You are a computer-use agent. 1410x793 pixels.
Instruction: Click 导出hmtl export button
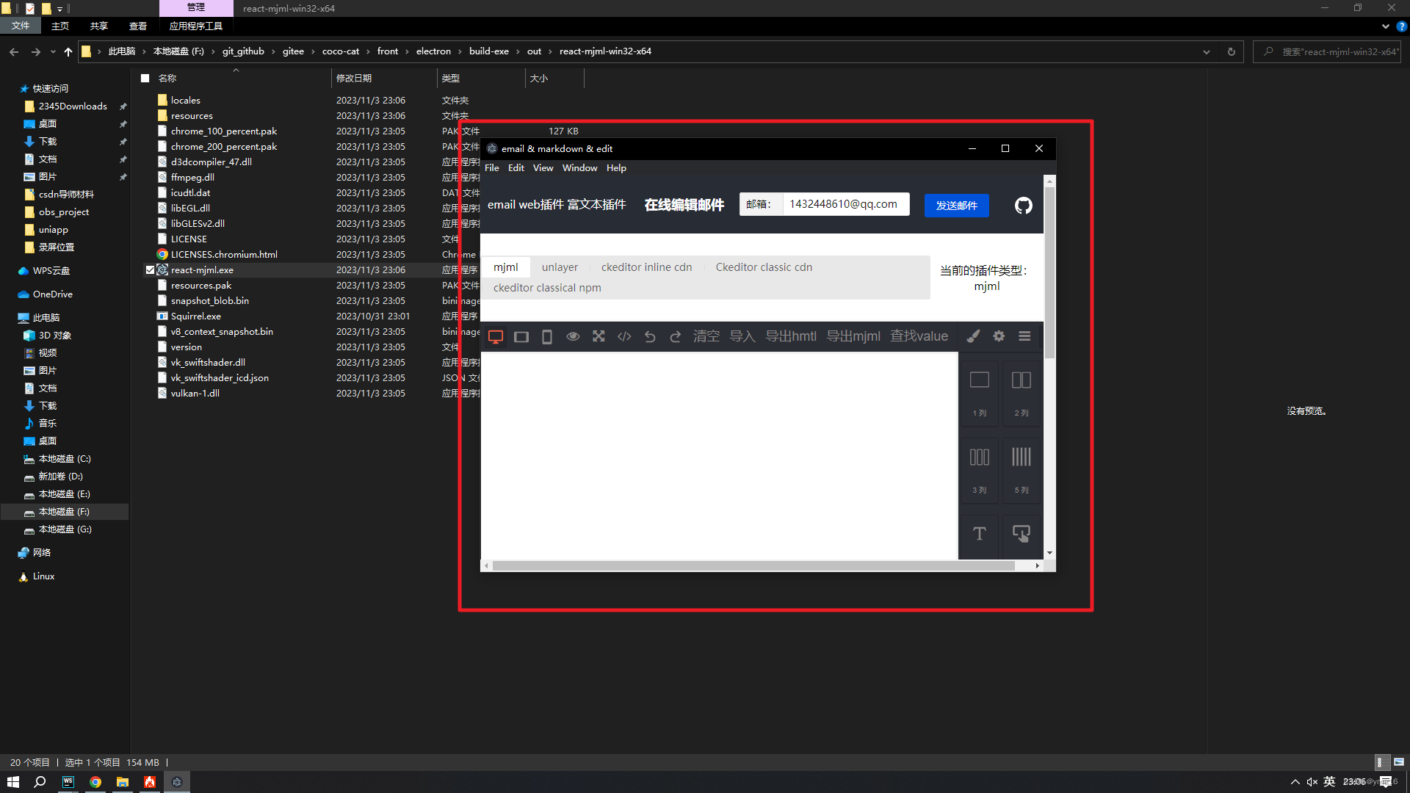[791, 336]
